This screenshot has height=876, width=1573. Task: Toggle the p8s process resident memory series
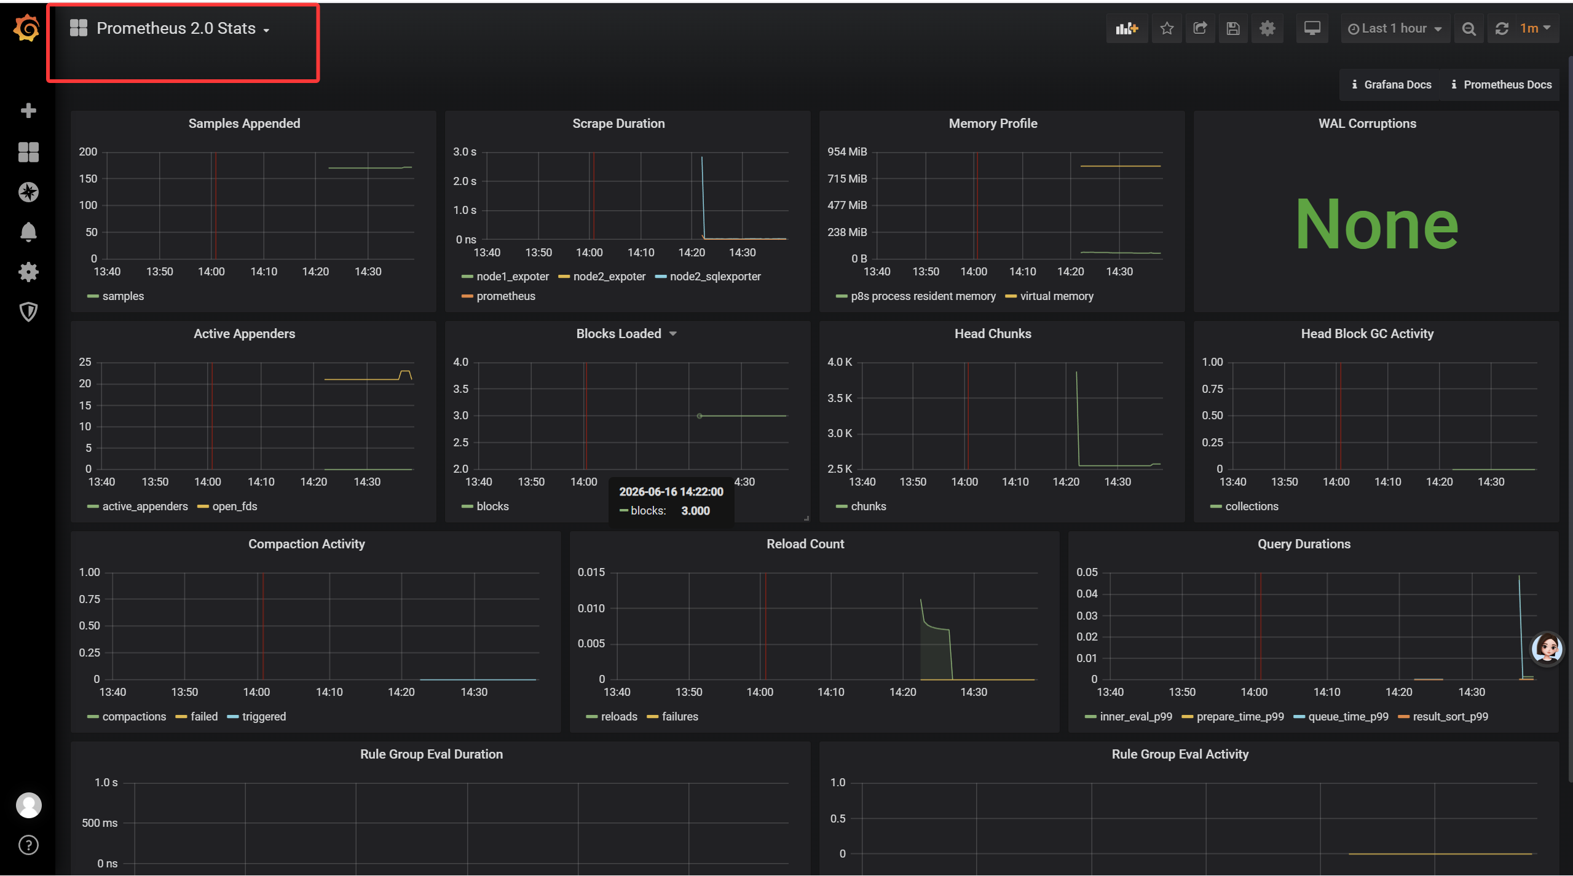923,296
